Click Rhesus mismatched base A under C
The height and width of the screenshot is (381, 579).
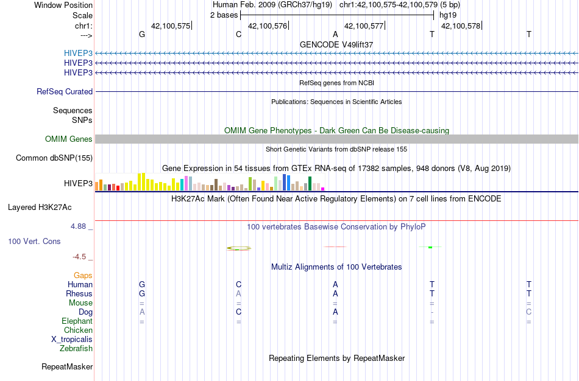pyautogui.click(x=238, y=293)
